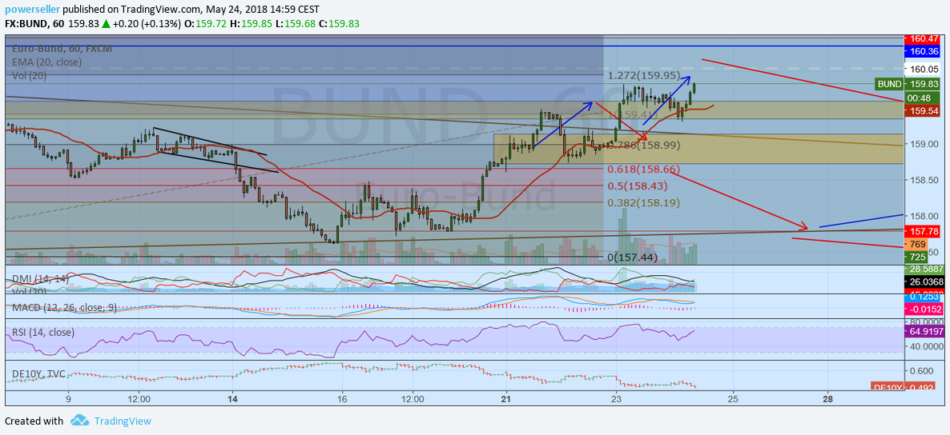The width and height of the screenshot is (950, 435).
Task: Open the powerseller author name
Action: (x=33, y=10)
